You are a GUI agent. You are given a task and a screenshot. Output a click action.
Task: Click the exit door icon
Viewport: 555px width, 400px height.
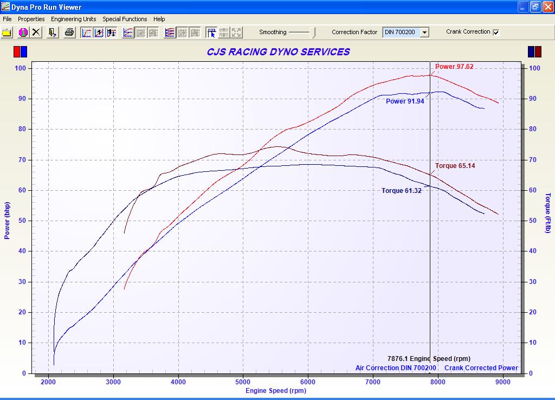tap(53, 33)
